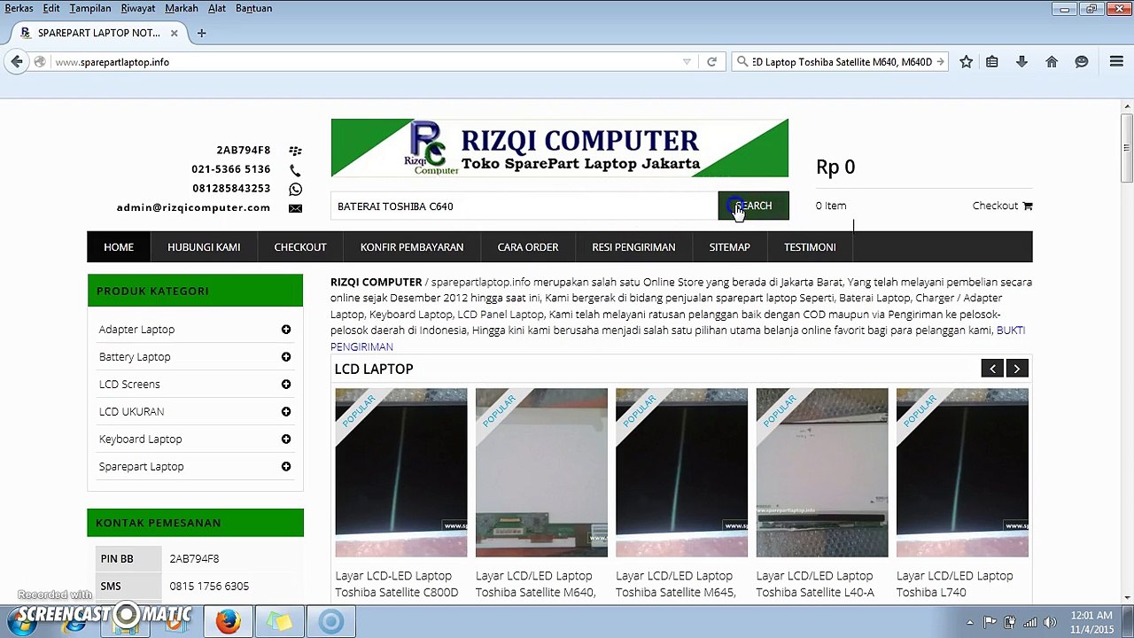Open the Toshiba Satellite C800D LCD thumbnail

[401, 472]
